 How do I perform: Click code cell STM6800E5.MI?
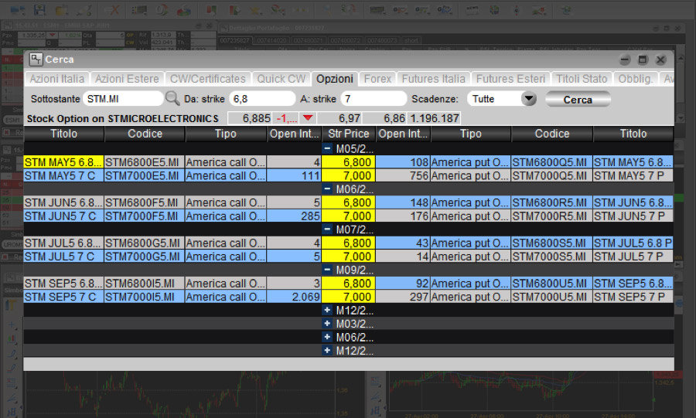(145, 162)
